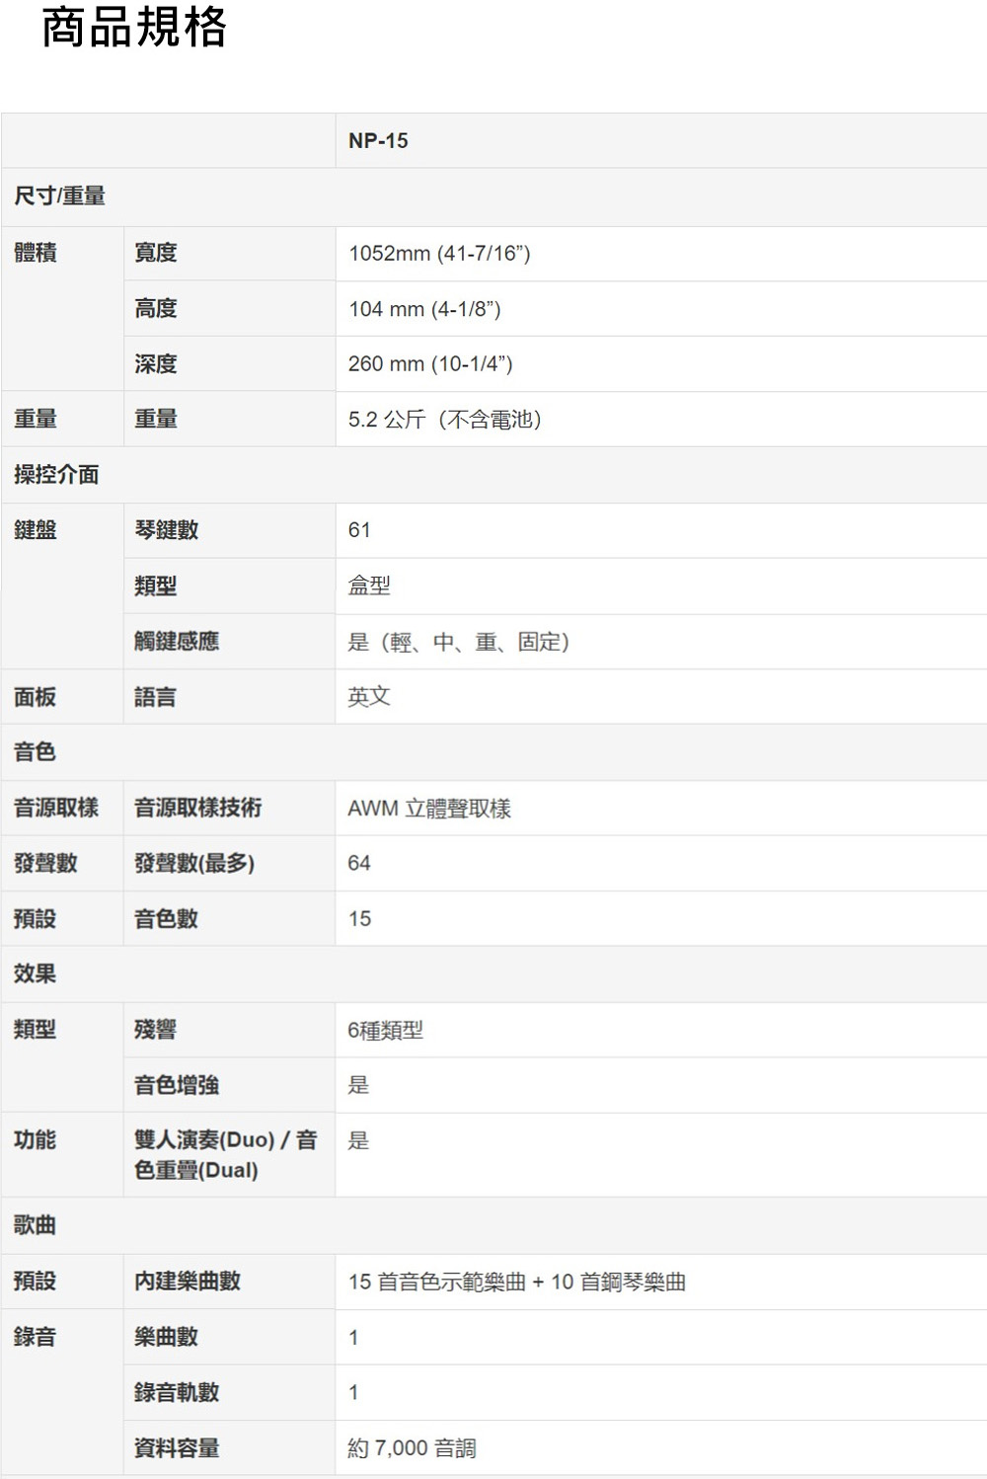This screenshot has width=987, height=1479.
Task: Select the polyphony value 64
Action: point(359,864)
